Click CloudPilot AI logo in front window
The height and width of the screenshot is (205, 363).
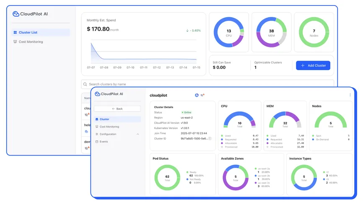[x=109, y=94]
